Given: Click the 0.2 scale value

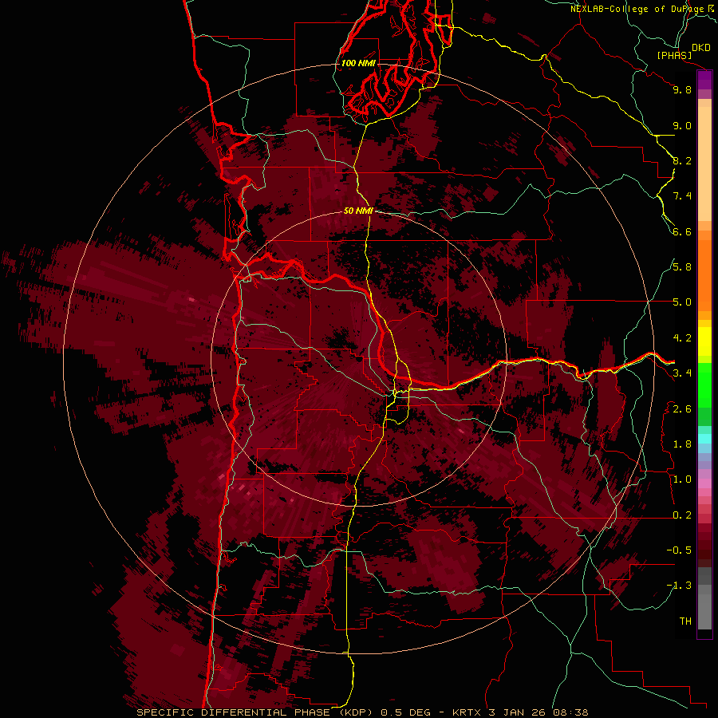Looking at the screenshot, I should [x=682, y=515].
